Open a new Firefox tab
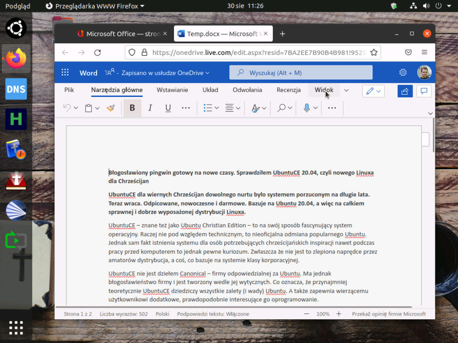The width and height of the screenshot is (458, 343). coord(282,34)
